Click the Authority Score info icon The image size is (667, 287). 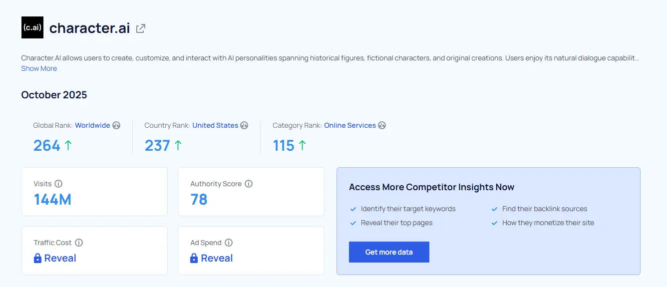click(x=249, y=184)
